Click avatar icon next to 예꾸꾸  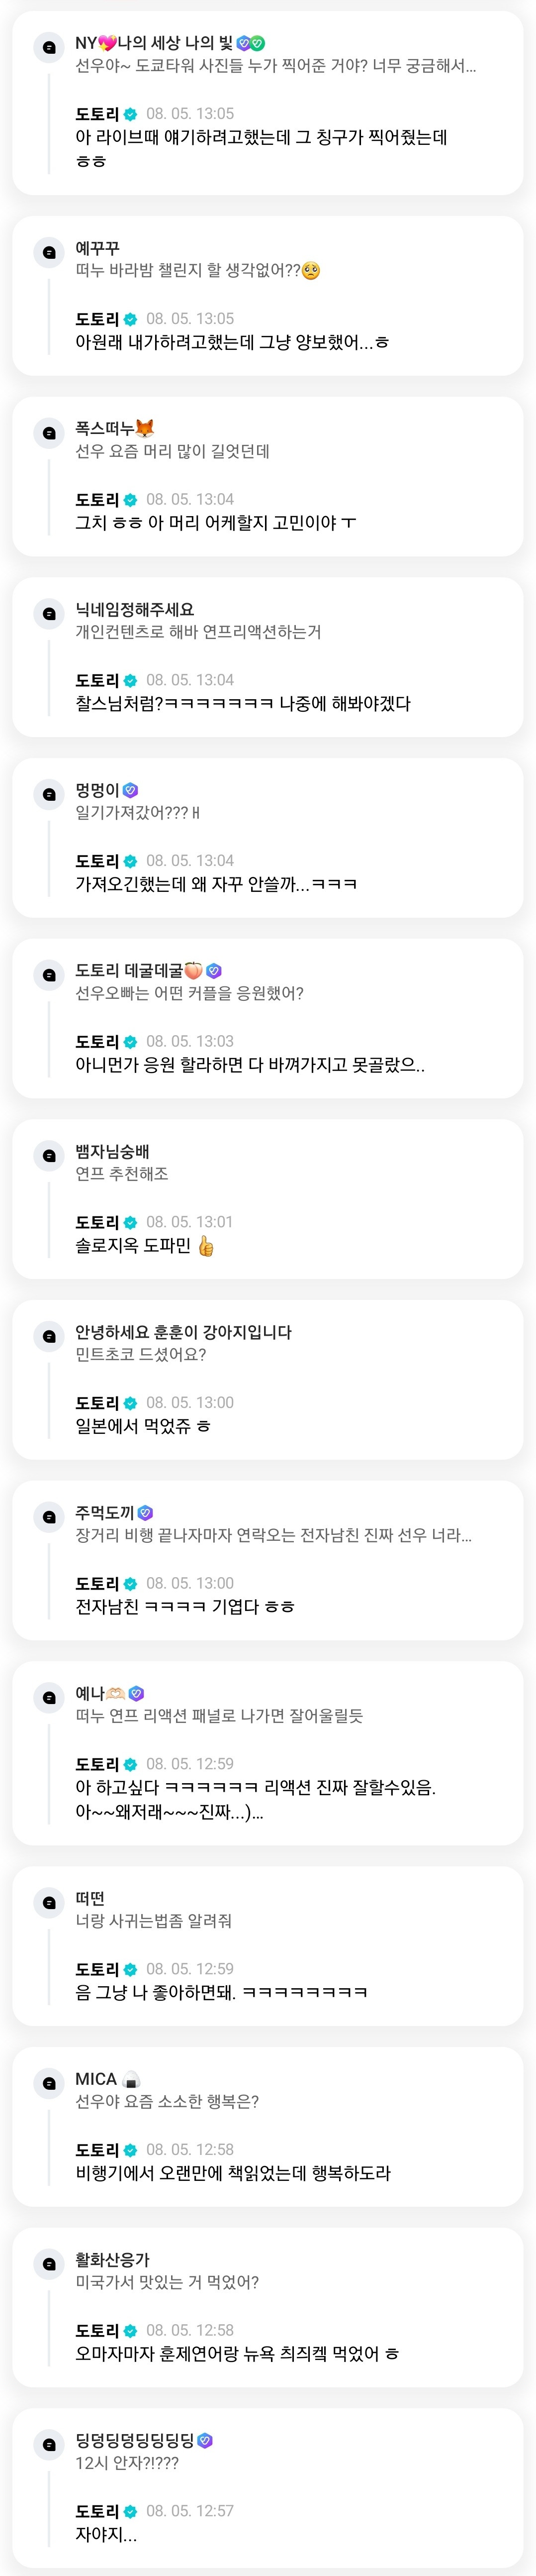tap(49, 252)
